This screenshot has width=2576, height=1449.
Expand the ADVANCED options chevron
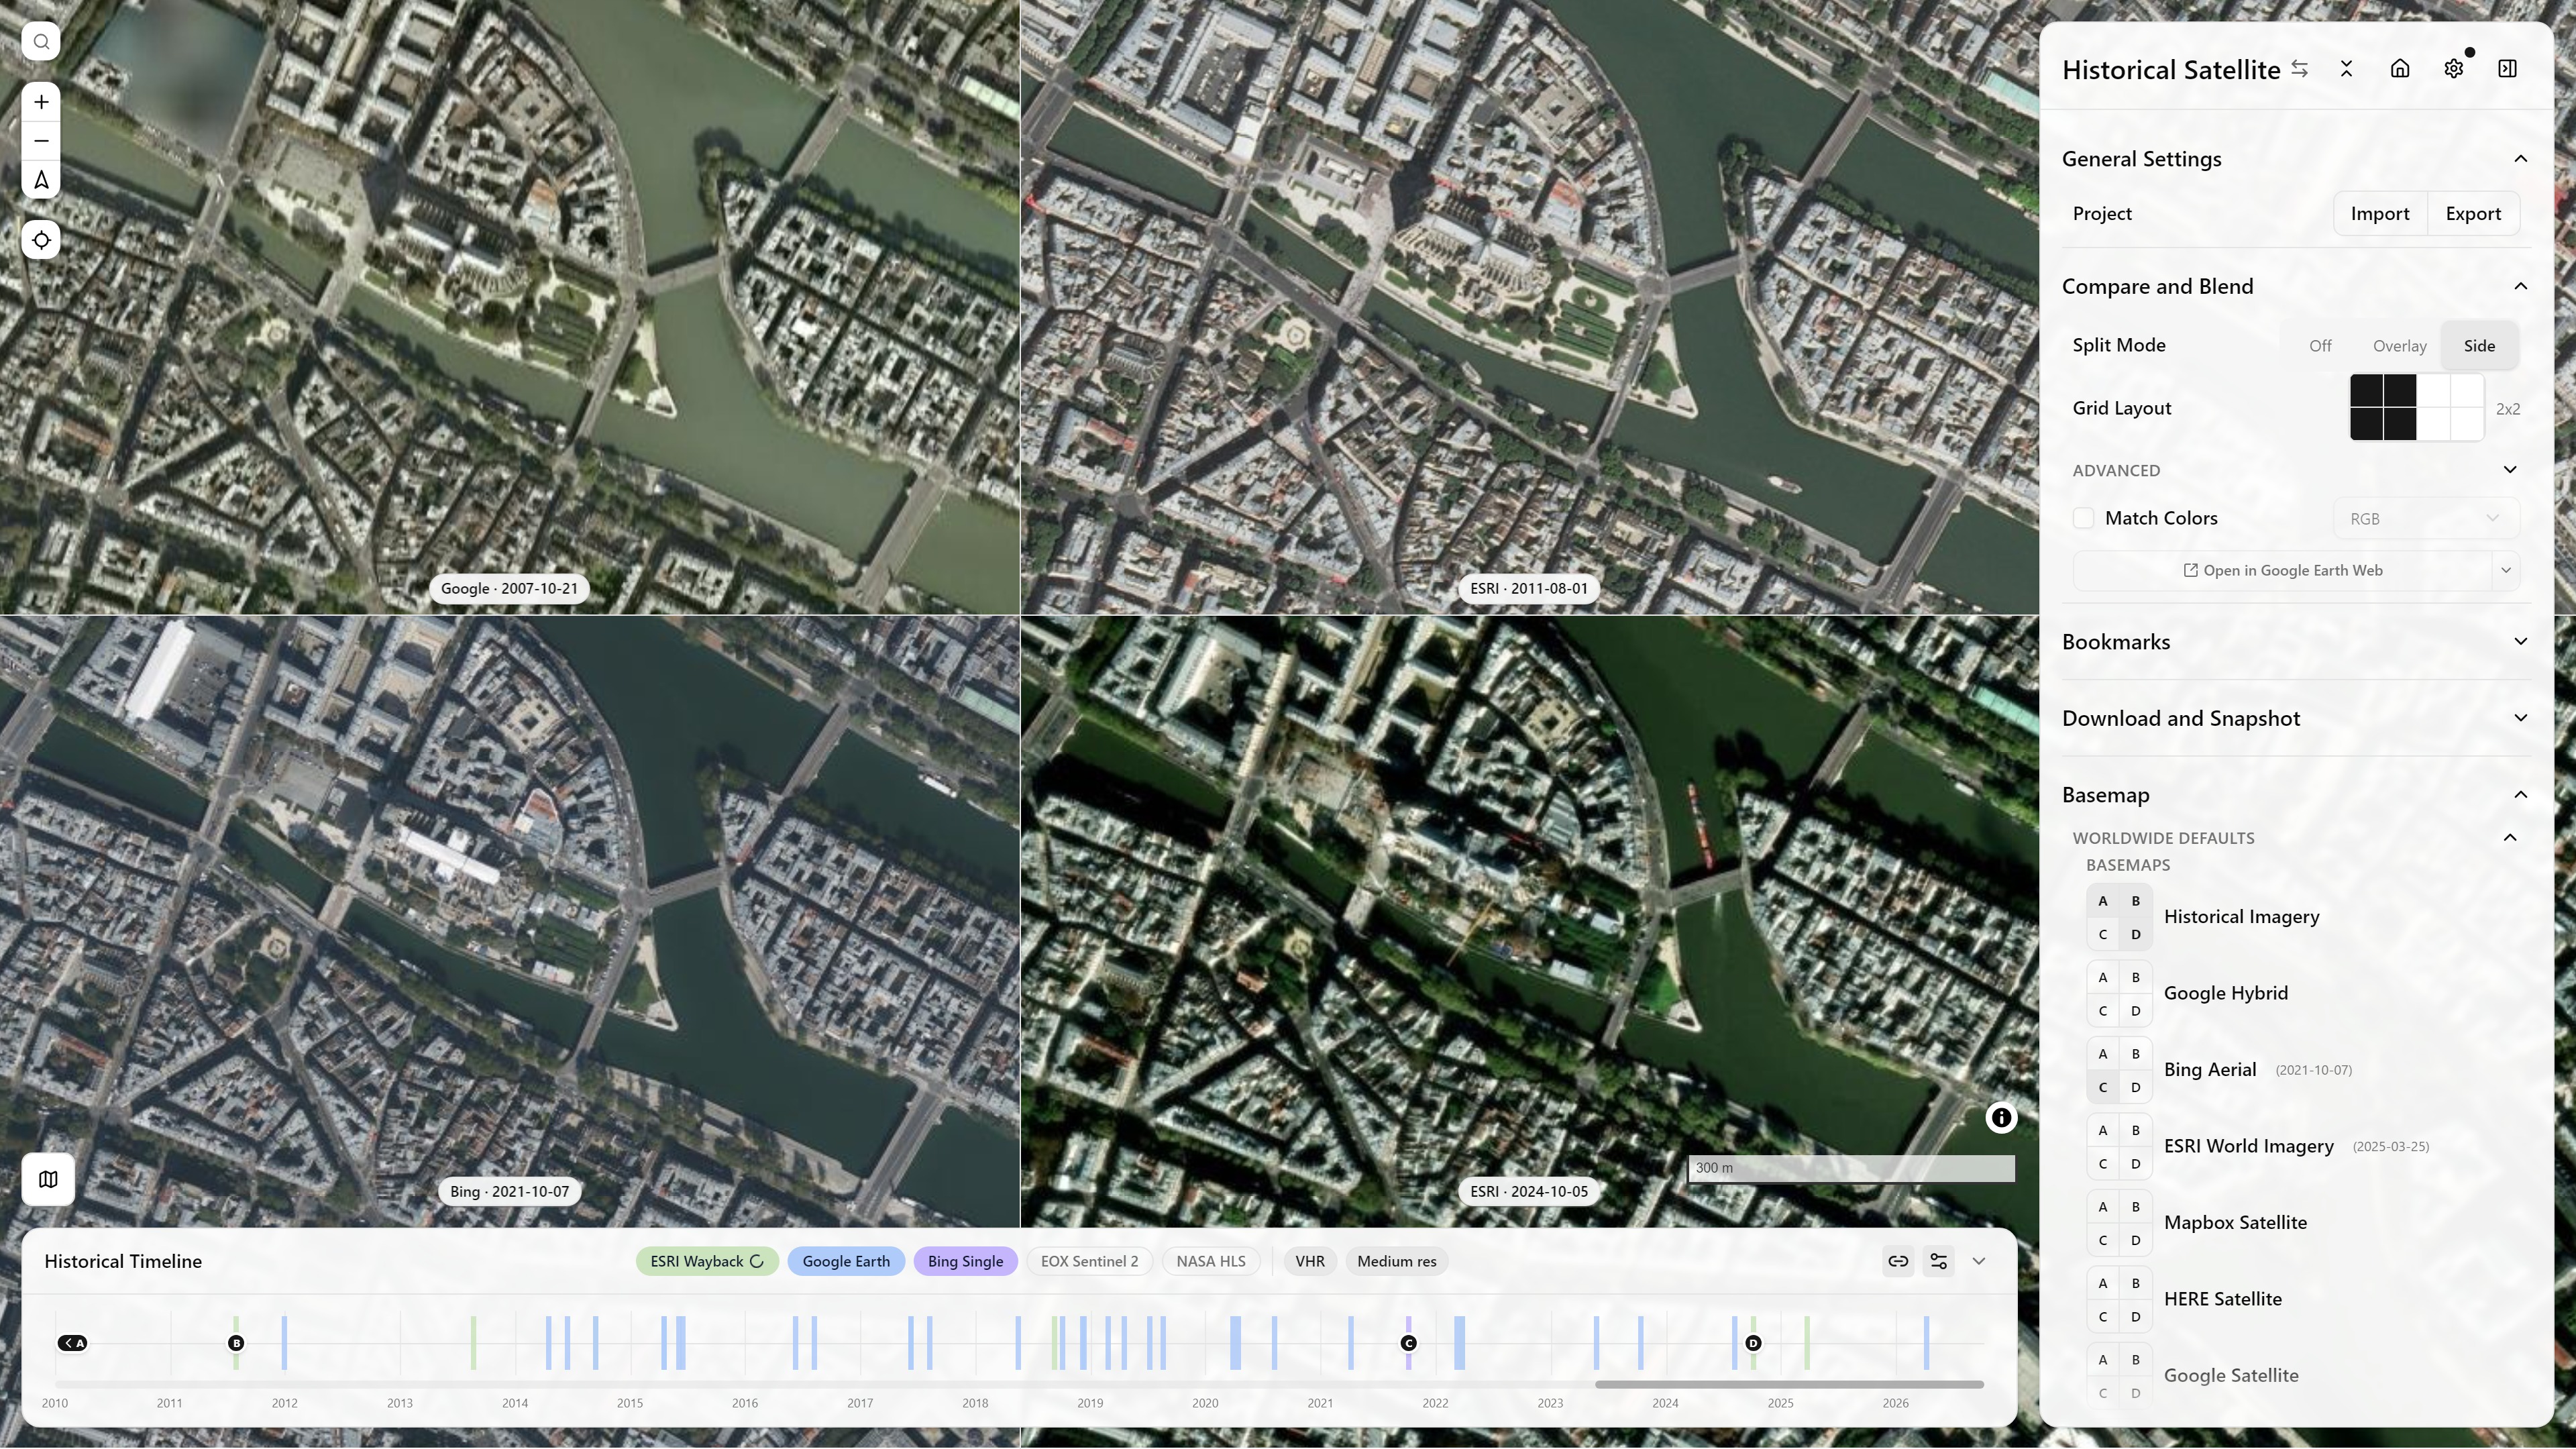pos(2510,470)
